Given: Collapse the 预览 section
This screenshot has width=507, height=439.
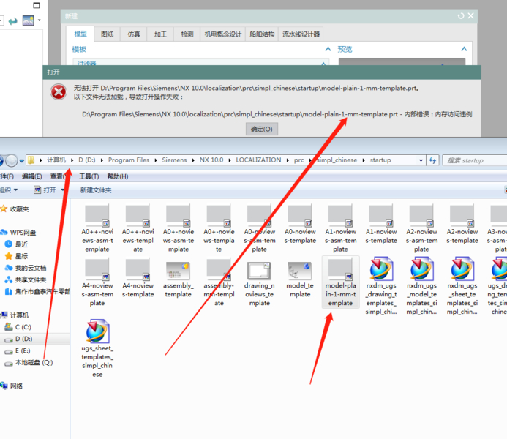Looking at the screenshot, I should click(x=464, y=49).
